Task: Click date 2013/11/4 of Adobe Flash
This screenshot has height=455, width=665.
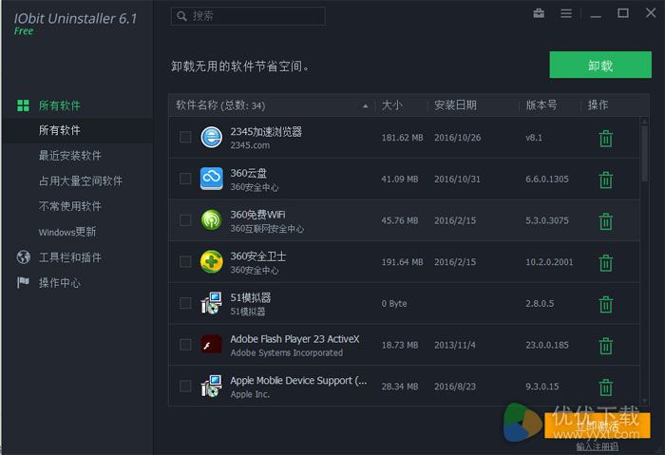Action: coord(455,345)
